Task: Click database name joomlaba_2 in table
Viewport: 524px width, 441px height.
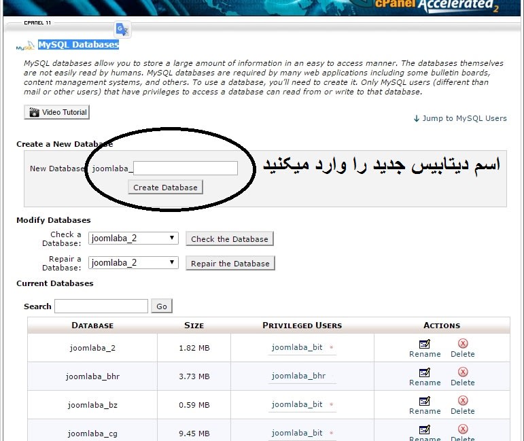Action: point(92,348)
